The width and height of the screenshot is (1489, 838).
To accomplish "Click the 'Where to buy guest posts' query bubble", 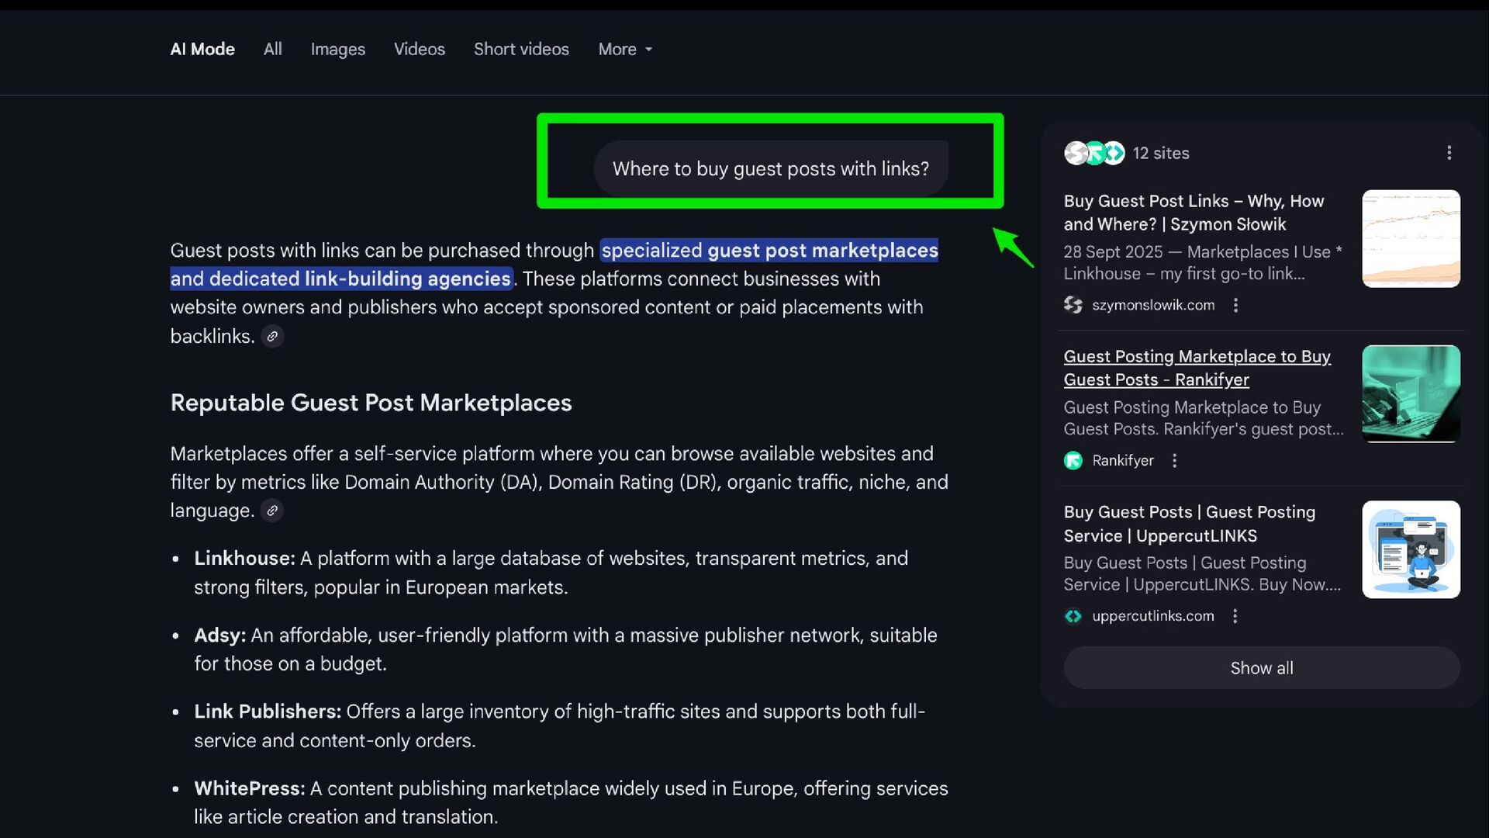I will pos(770,168).
